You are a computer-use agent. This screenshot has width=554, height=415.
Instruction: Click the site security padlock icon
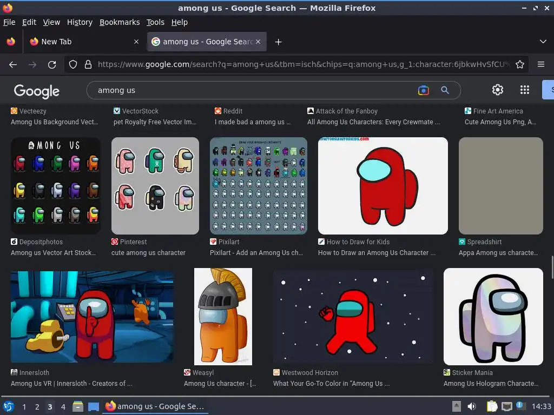tap(88, 65)
